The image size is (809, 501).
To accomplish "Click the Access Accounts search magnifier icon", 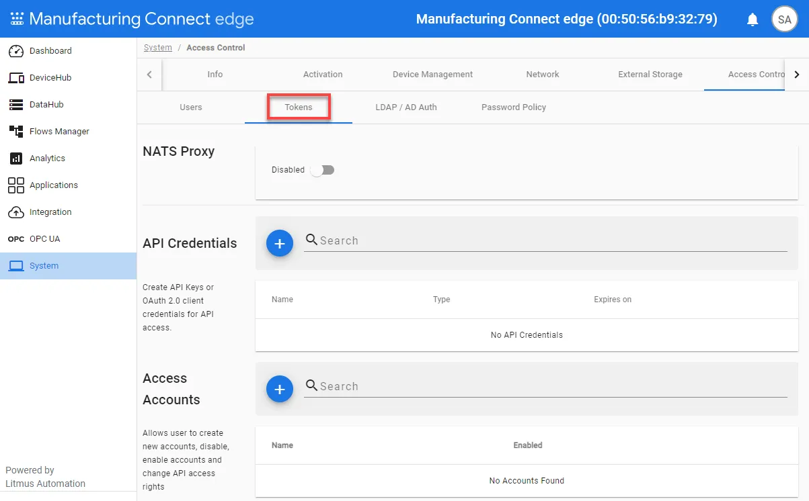I will tap(311, 385).
